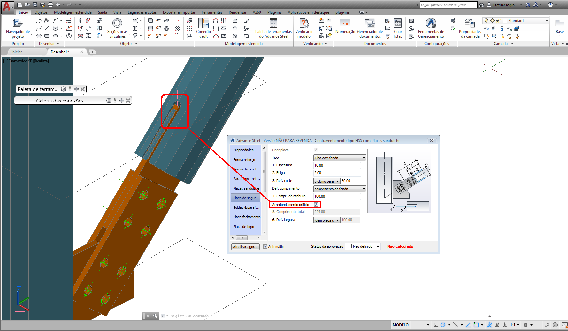This screenshot has width=568, height=331.
Task: Open the Ref. corte dropdown
Action: pos(327,181)
